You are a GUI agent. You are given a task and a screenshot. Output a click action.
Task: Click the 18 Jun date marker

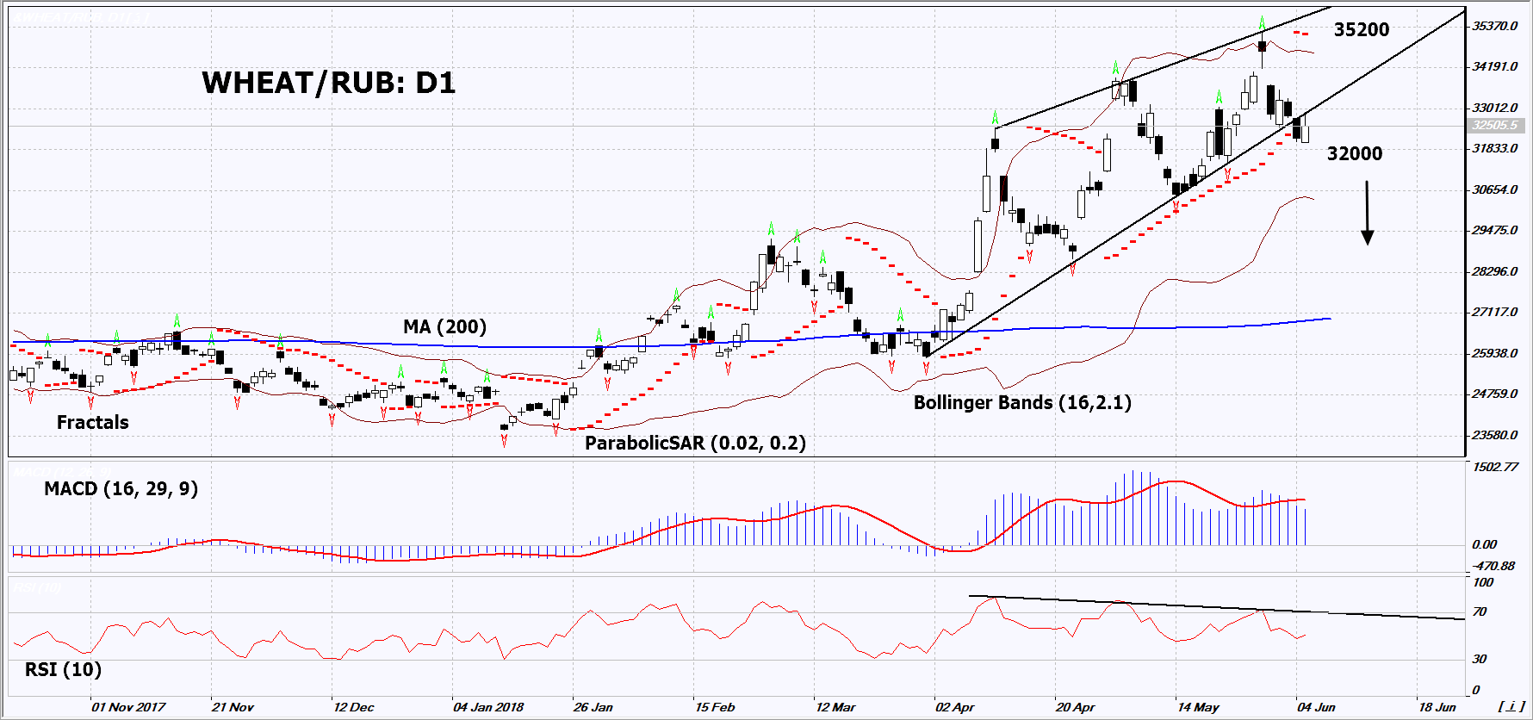coord(1437,707)
